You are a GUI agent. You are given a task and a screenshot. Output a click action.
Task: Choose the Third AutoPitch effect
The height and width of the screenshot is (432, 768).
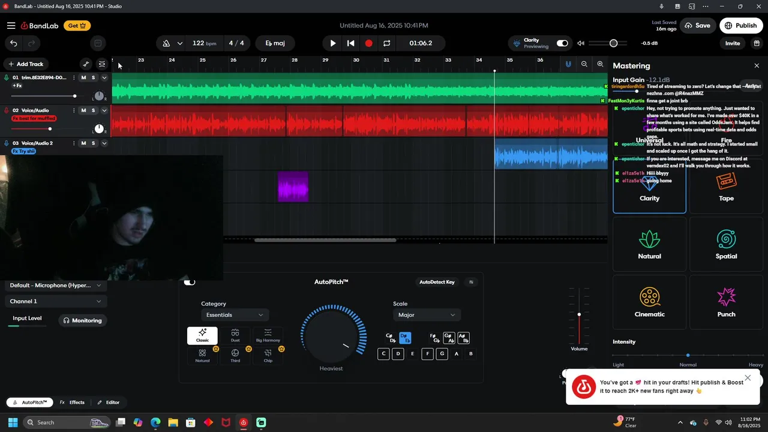point(235,356)
